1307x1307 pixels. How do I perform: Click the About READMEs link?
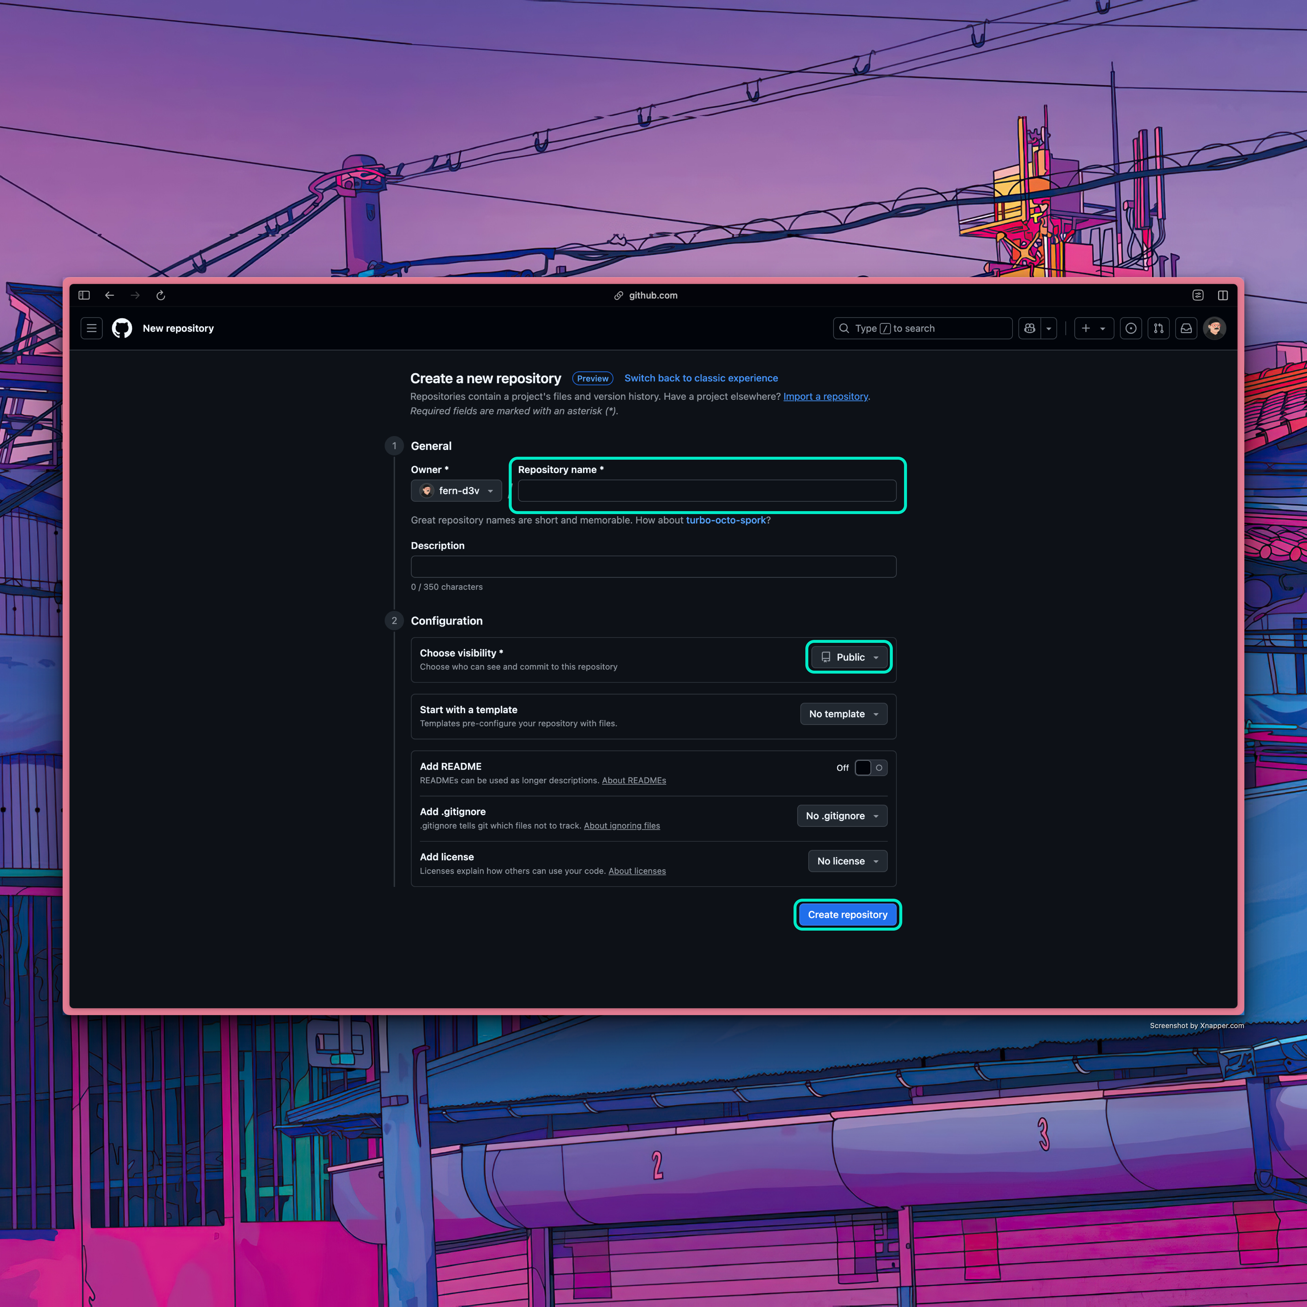click(634, 780)
